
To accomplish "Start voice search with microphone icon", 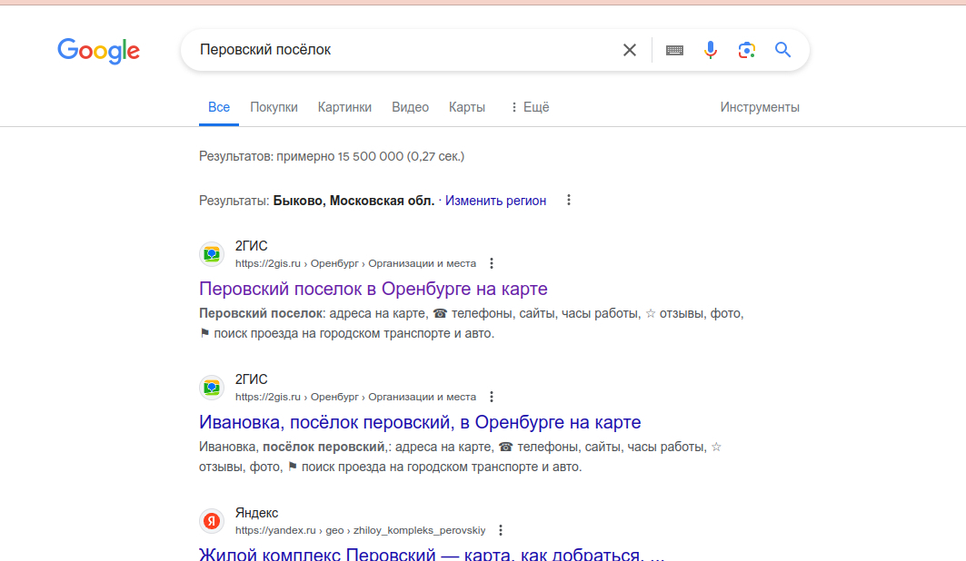I will click(x=711, y=50).
